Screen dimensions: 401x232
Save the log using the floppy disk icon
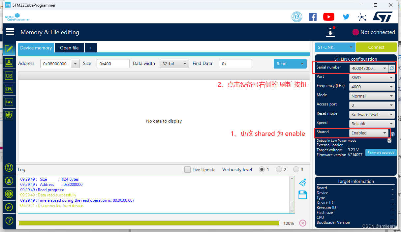click(x=302, y=195)
